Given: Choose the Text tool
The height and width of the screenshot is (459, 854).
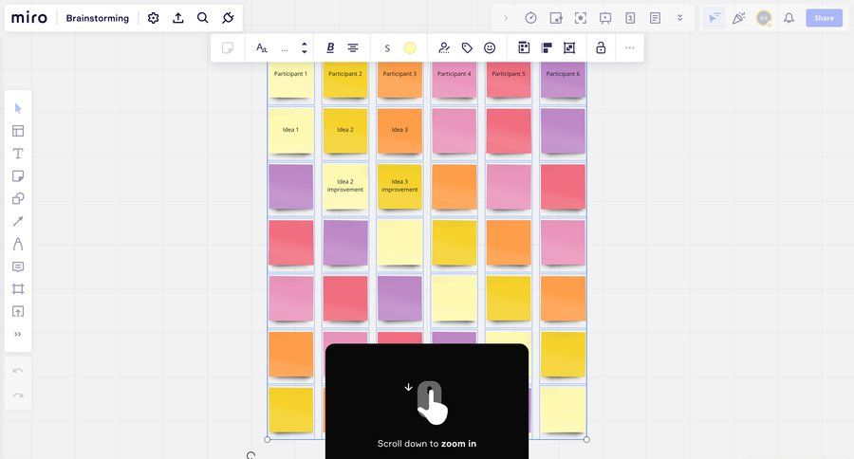Looking at the screenshot, I should coord(18,154).
